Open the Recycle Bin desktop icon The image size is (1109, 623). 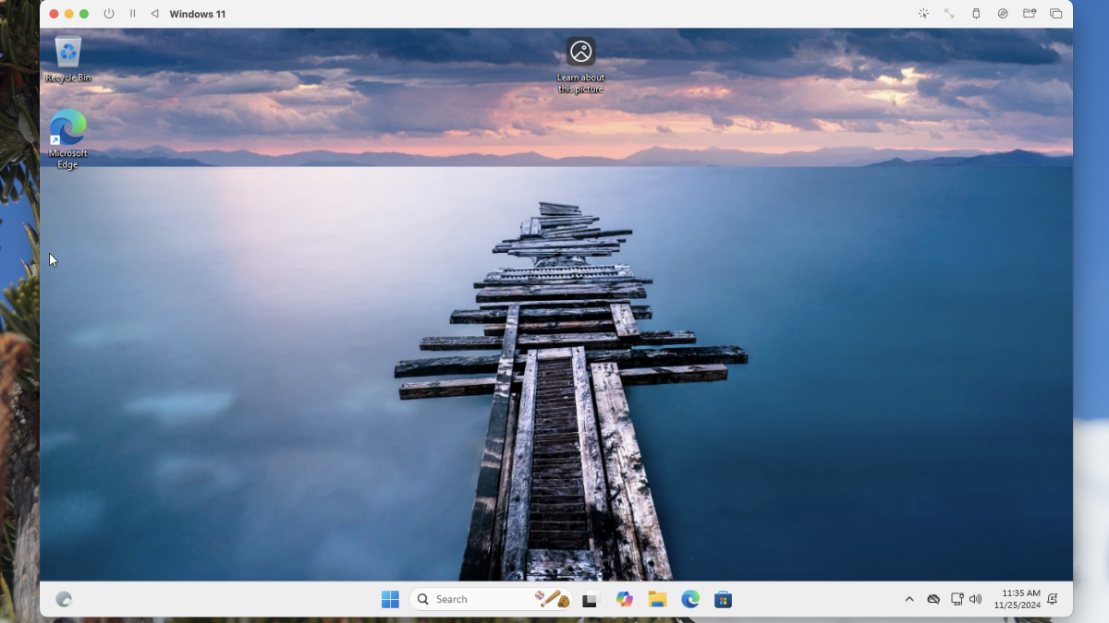tap(68, 59)
